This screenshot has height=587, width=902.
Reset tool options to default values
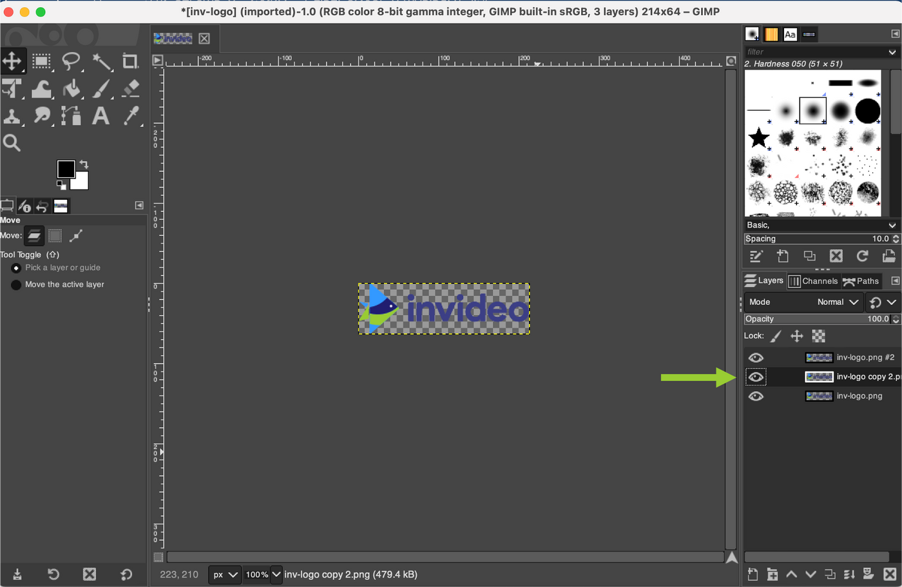(126, 574)
